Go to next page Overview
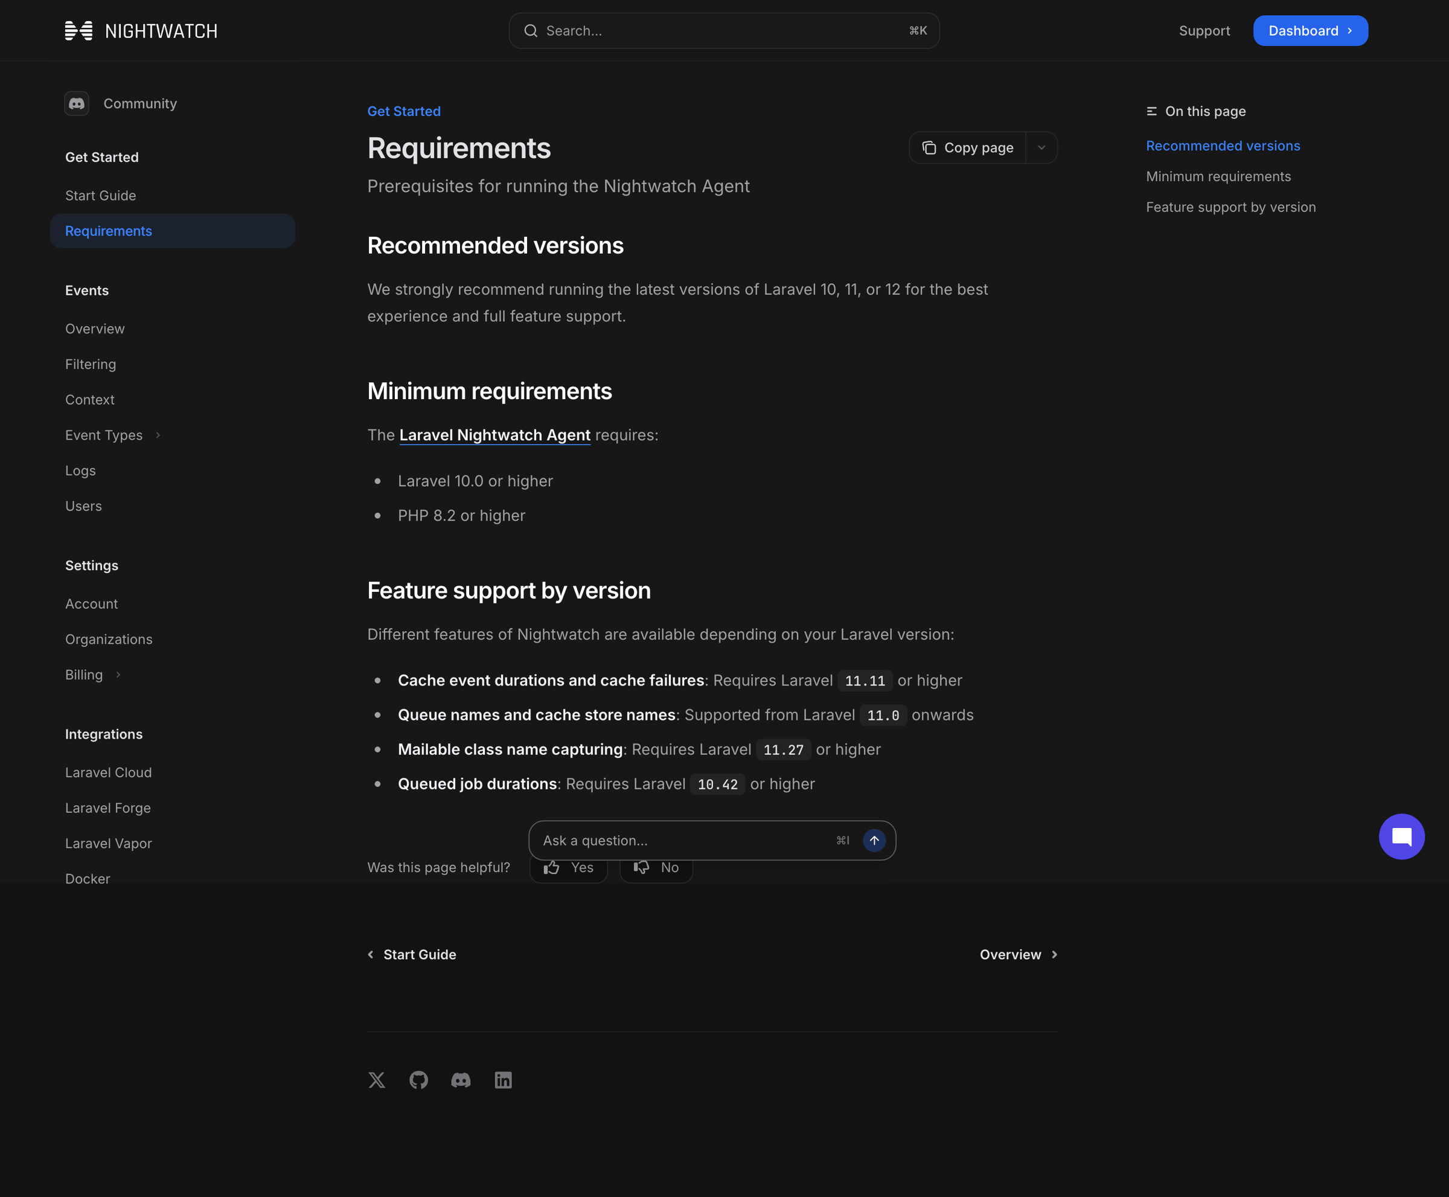This screenshot has width=1449, height=1197. coord(1019,954)
